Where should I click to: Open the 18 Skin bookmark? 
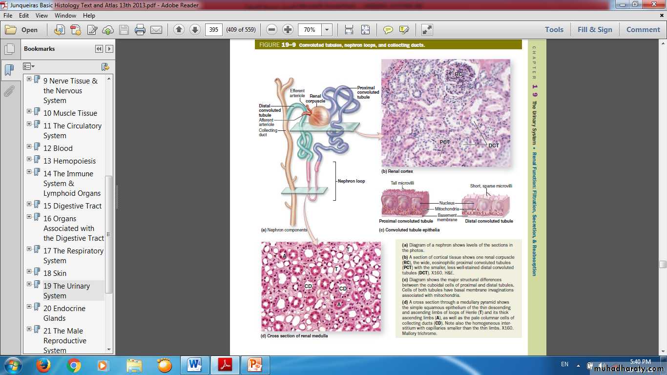55,273
